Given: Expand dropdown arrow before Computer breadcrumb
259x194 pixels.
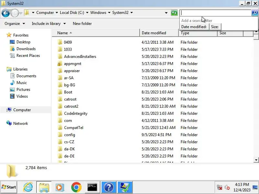Looking at the screenshot, I should click(x=33, y=13).
